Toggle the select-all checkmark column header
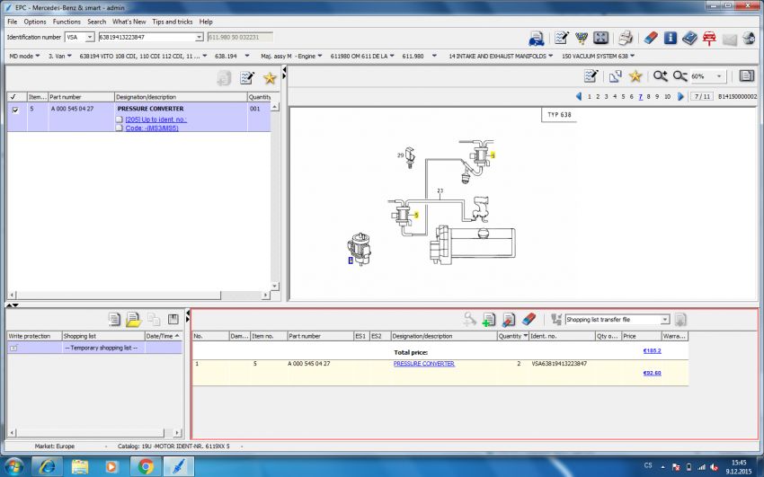Image resolution: width=764 pixels, height=477 pixels. [x=13, y=97]
